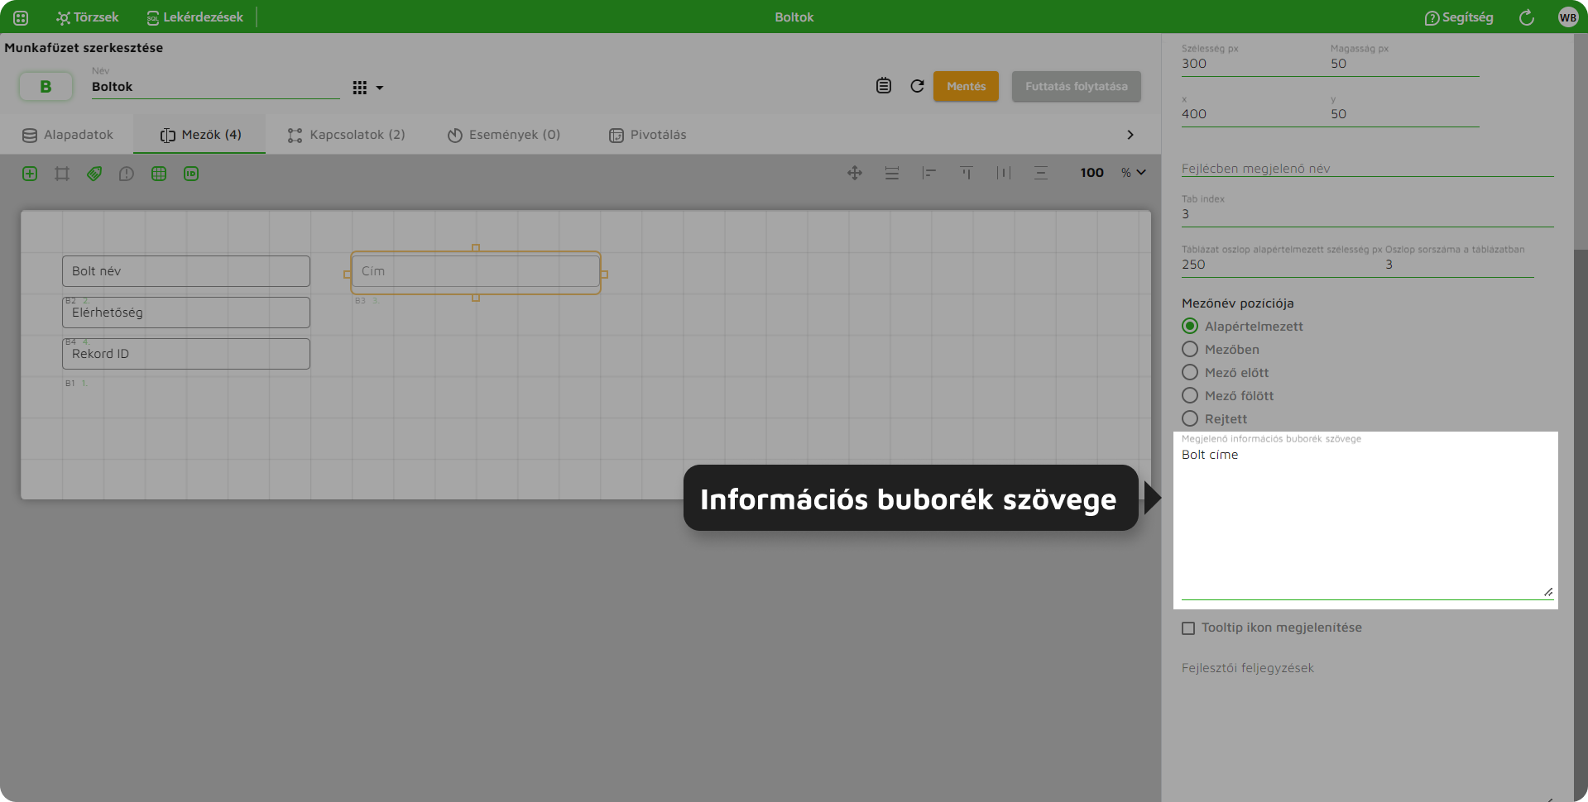Click the green ID field icon
Screen dimensions: 1588x802
pos(191,174)
